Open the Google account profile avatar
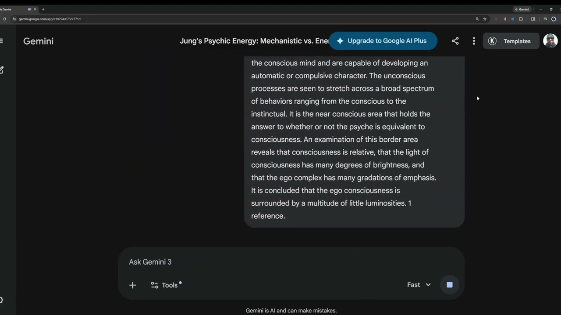Image resolution: width=561 pixels, height=315 pixels. tap(550, 41)
